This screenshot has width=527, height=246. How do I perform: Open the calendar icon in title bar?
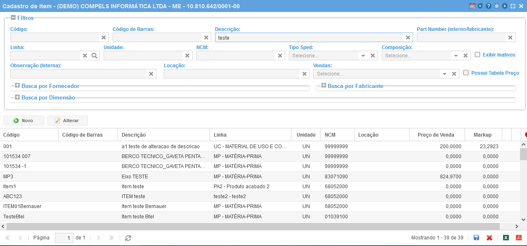click(473, 6)
